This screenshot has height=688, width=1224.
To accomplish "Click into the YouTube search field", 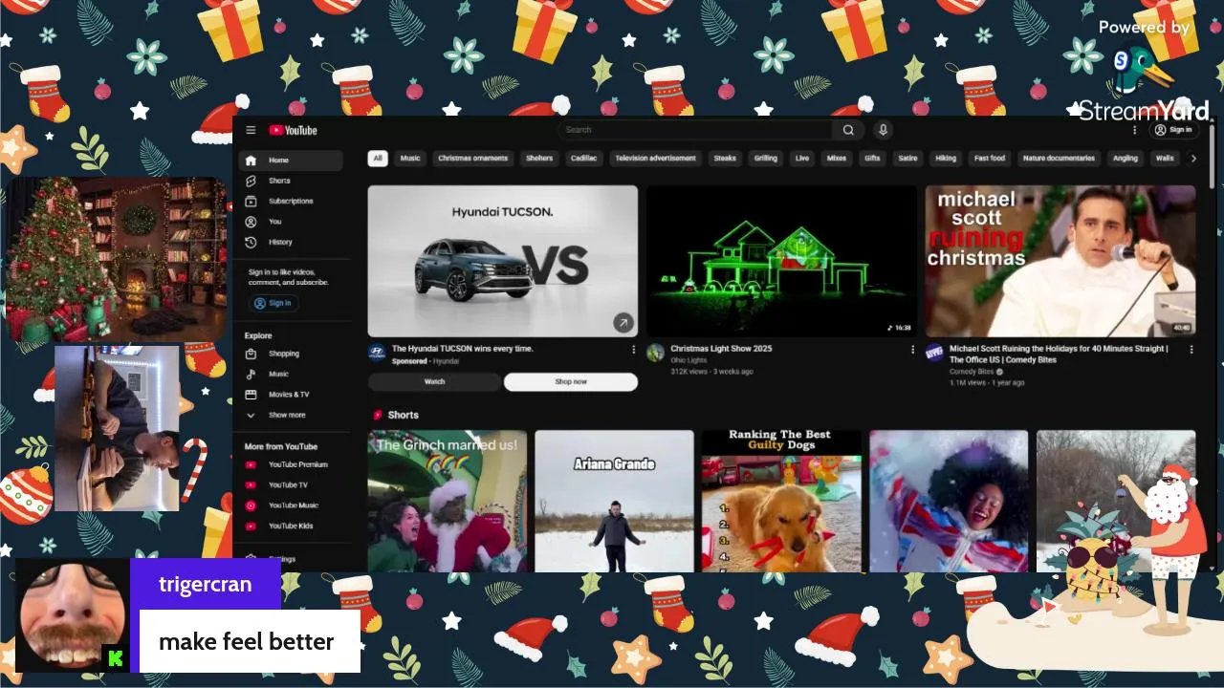I will 695,130.
